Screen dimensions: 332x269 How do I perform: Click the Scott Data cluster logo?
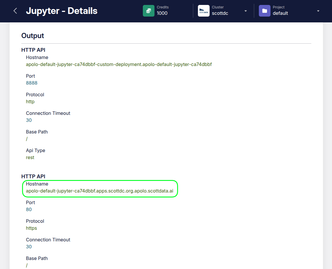coord(203,11)
